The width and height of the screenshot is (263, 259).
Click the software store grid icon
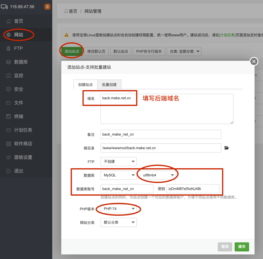click(8, 144)
